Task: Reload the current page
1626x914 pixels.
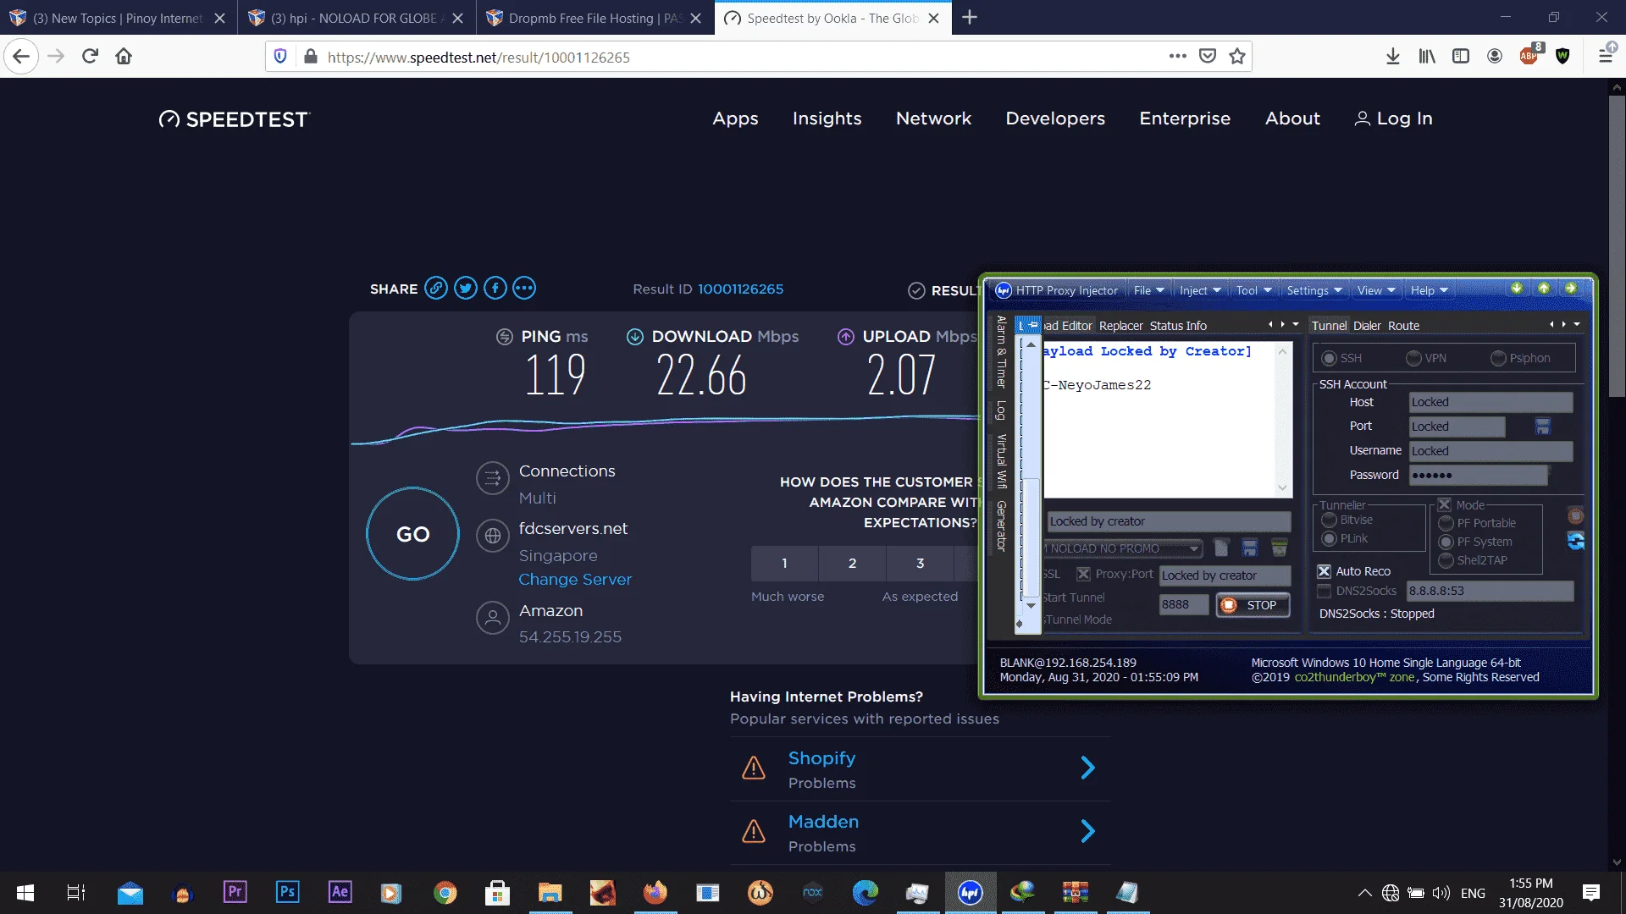Action: 90,57
